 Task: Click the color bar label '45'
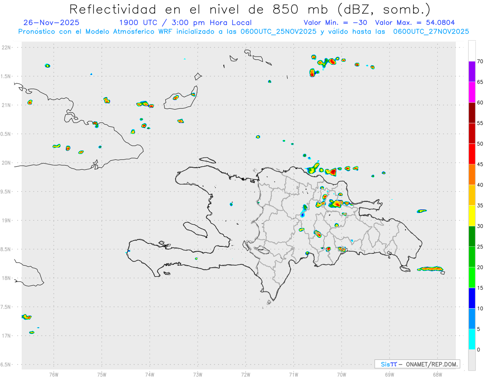click(480, 164)
